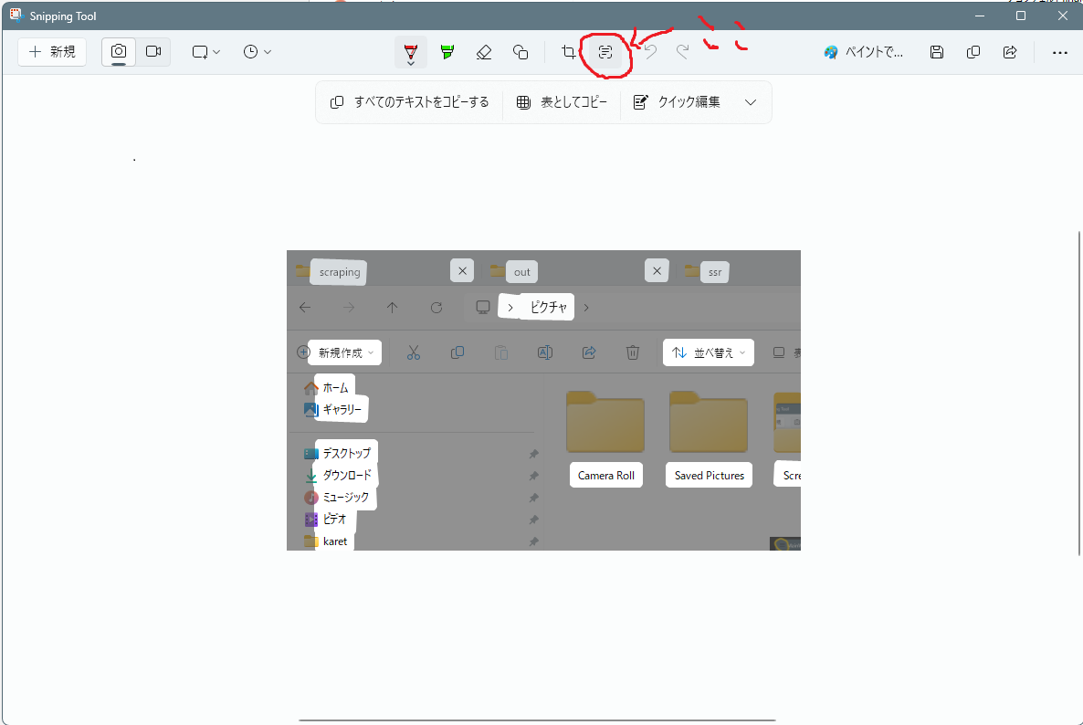Switch to video recording mode

[153, 52]
